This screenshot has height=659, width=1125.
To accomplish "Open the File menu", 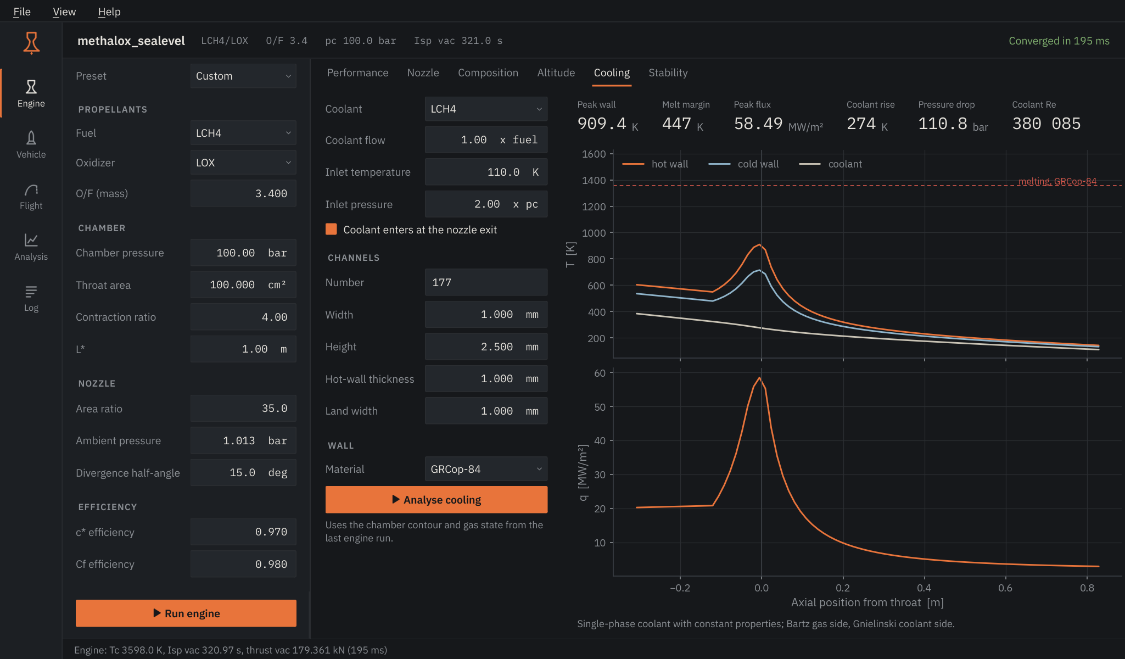I will (22, 12).
